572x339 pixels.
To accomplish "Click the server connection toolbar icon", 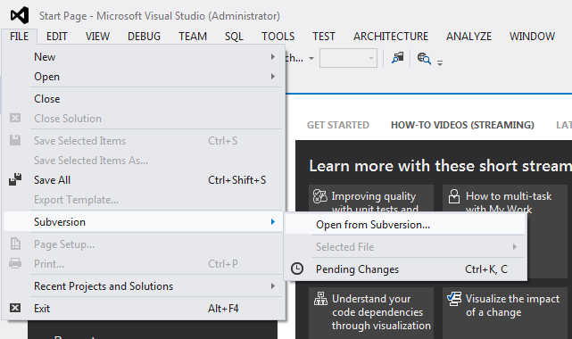I will [398, 58].
